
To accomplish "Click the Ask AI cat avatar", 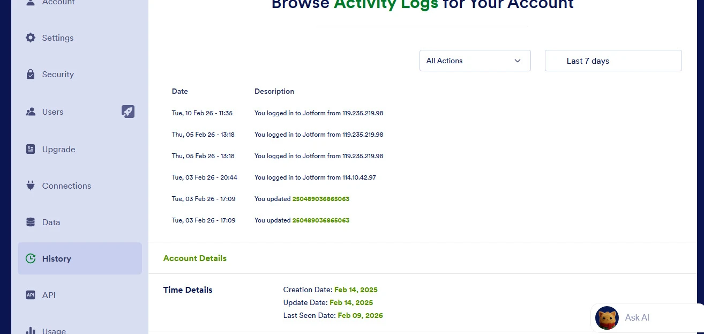I will [606, 317].
